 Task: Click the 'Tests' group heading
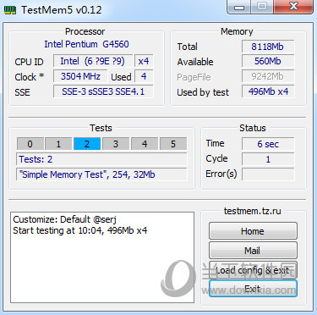coord(101,128)
